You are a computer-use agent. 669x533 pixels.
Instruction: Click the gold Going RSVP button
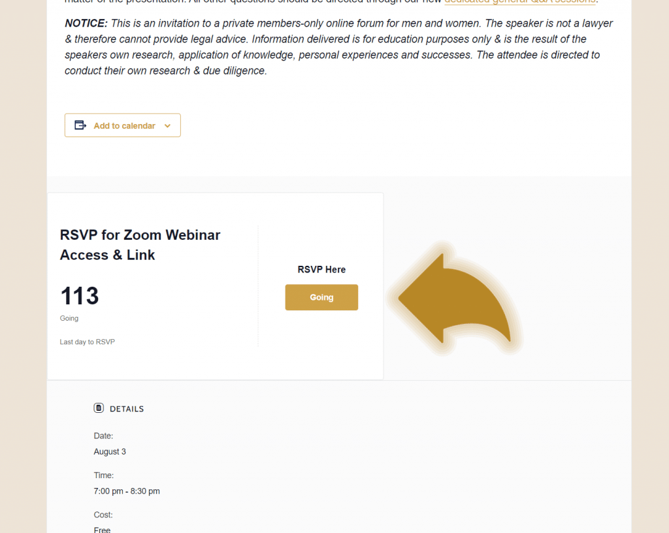pos(321,297)
